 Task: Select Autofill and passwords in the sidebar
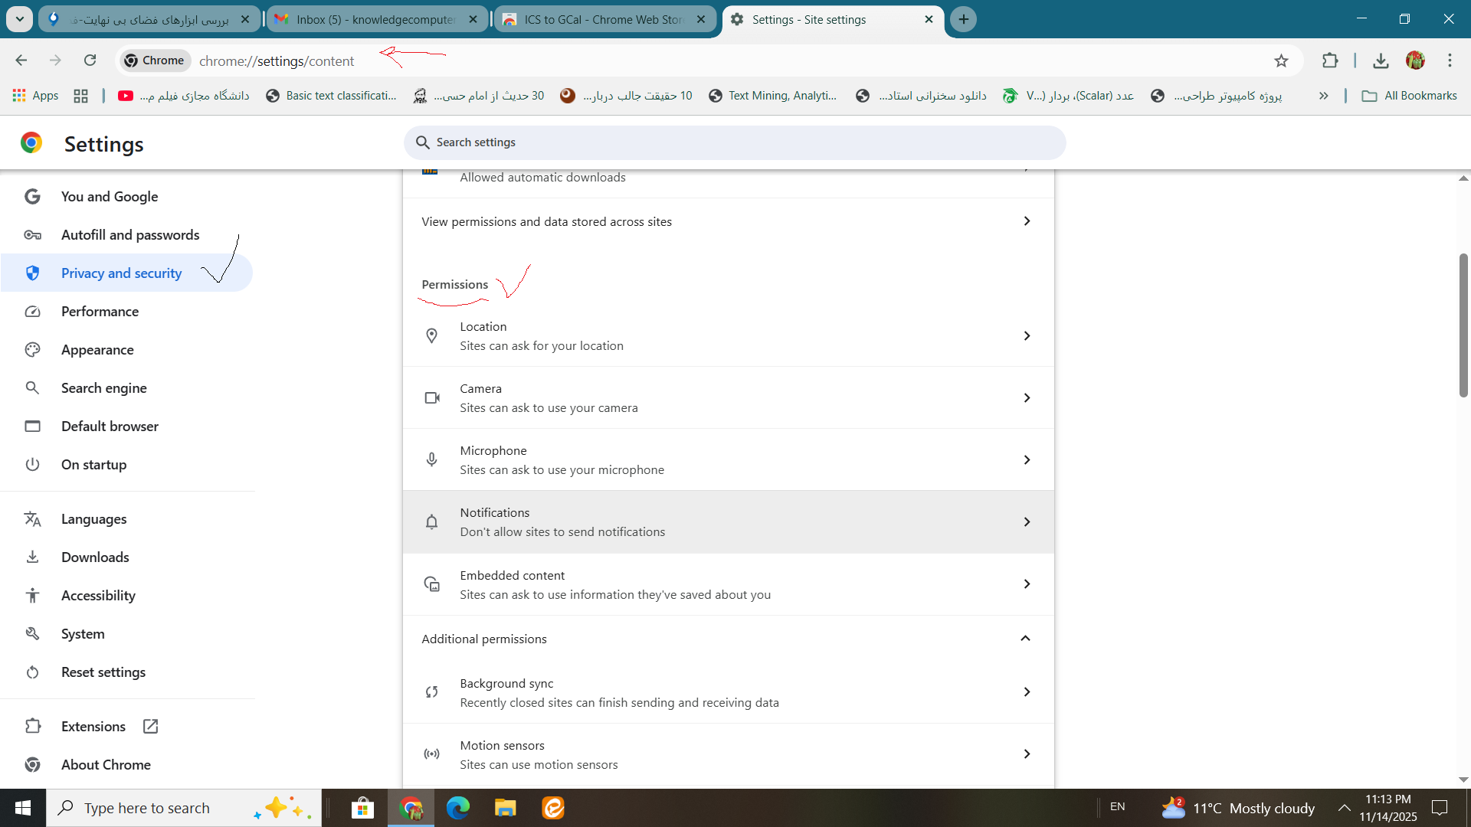point(130,235)
